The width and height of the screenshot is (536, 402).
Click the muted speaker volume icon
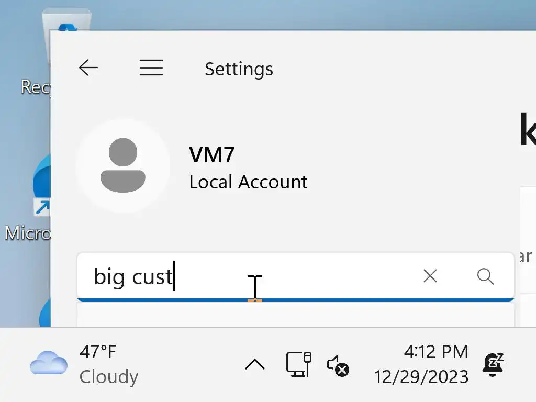tap(338, 365)
